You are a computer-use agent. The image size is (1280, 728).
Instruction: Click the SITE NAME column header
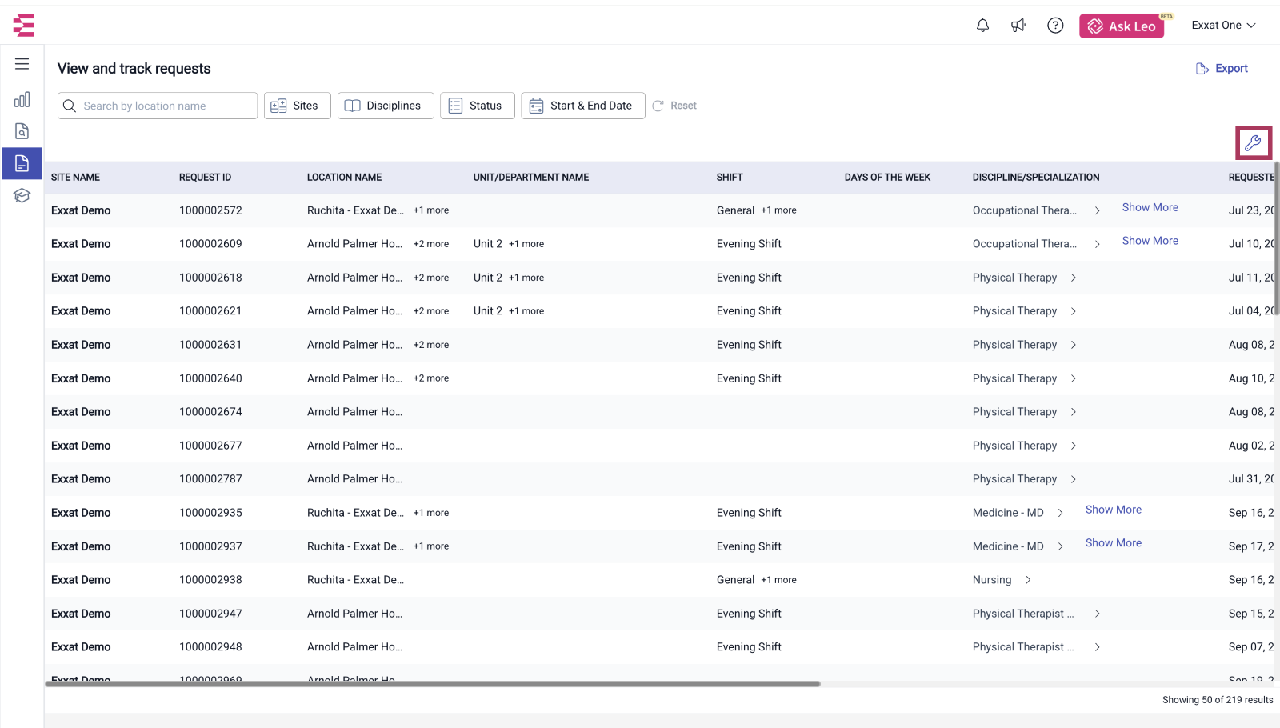tap(75, 178)
